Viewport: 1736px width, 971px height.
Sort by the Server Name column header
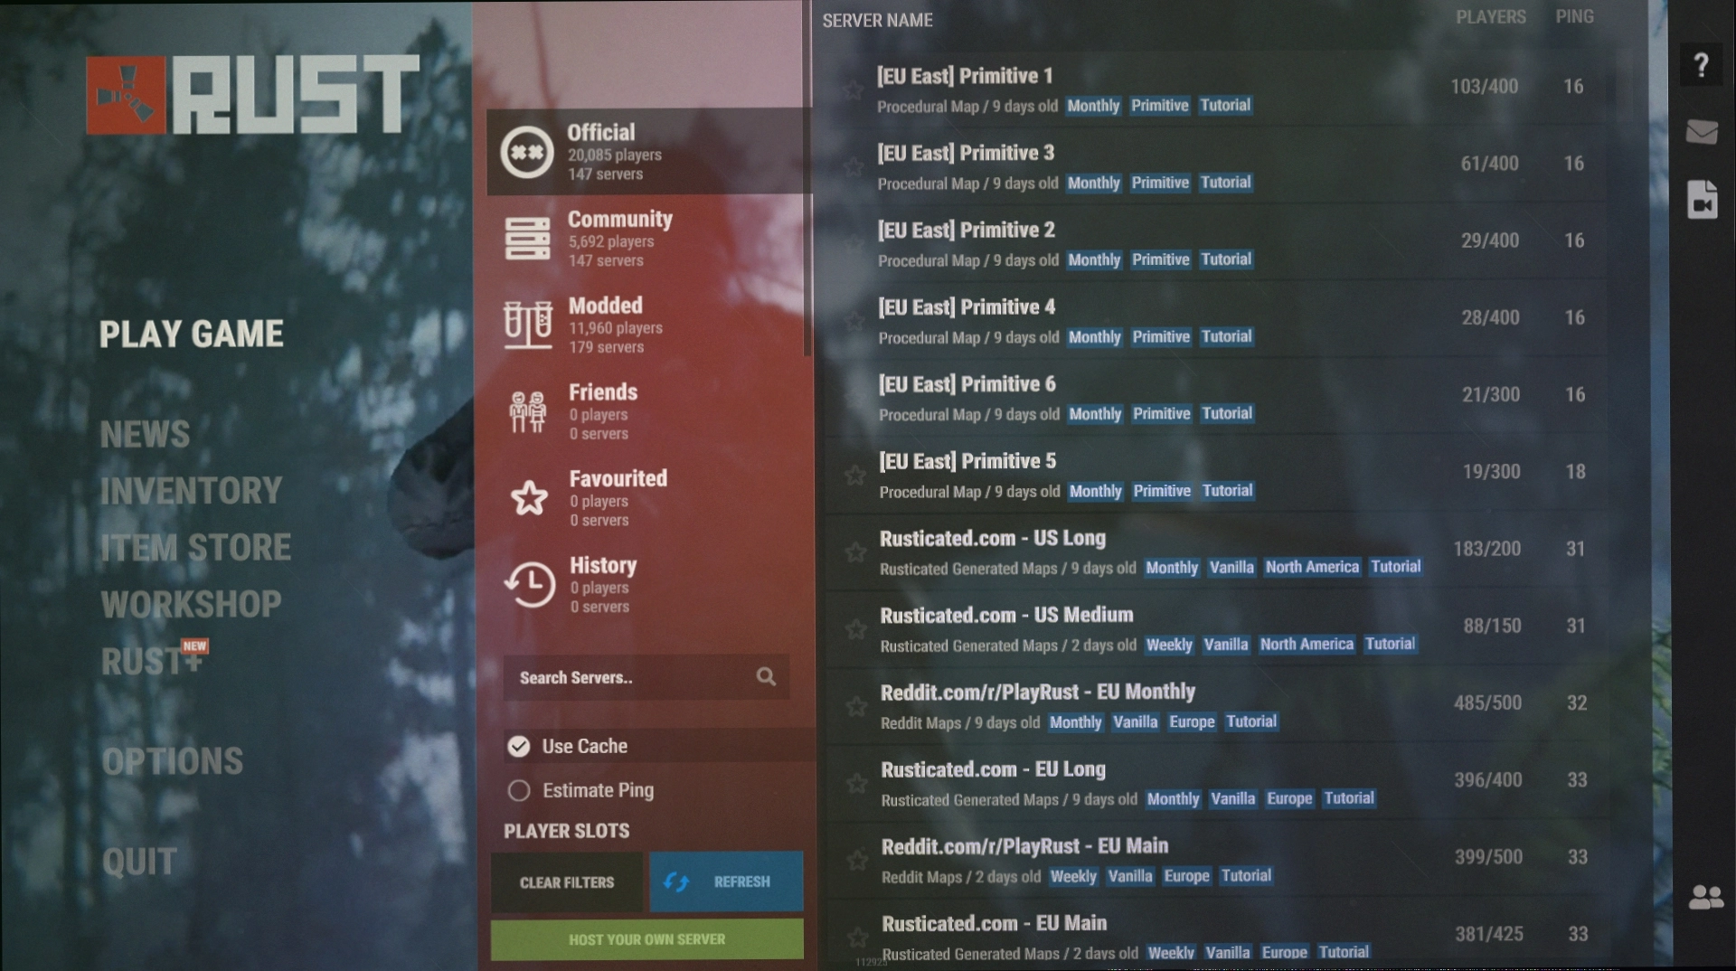tap(877, 20)
